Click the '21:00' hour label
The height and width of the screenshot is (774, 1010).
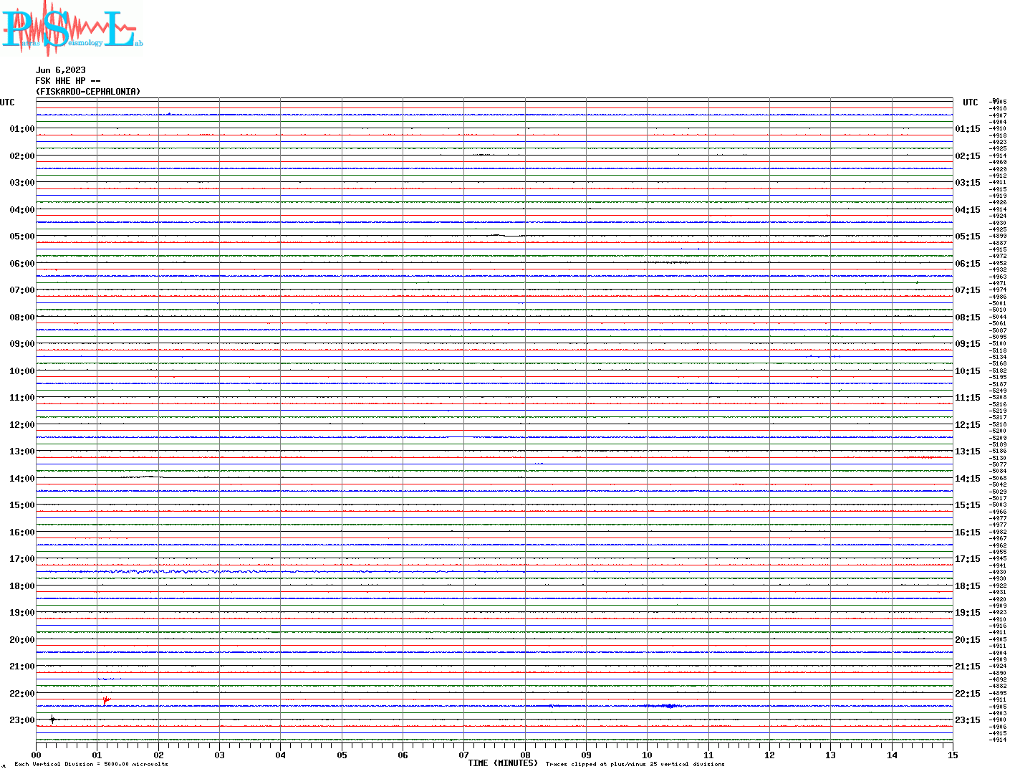tap(22, 666)
